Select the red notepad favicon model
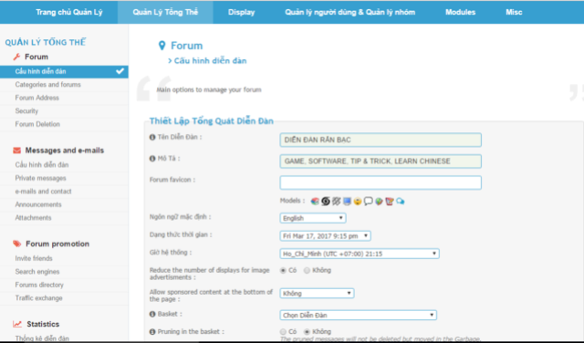Image resolution: width=584 pixels, height=343 pixels. pos(390,201)
